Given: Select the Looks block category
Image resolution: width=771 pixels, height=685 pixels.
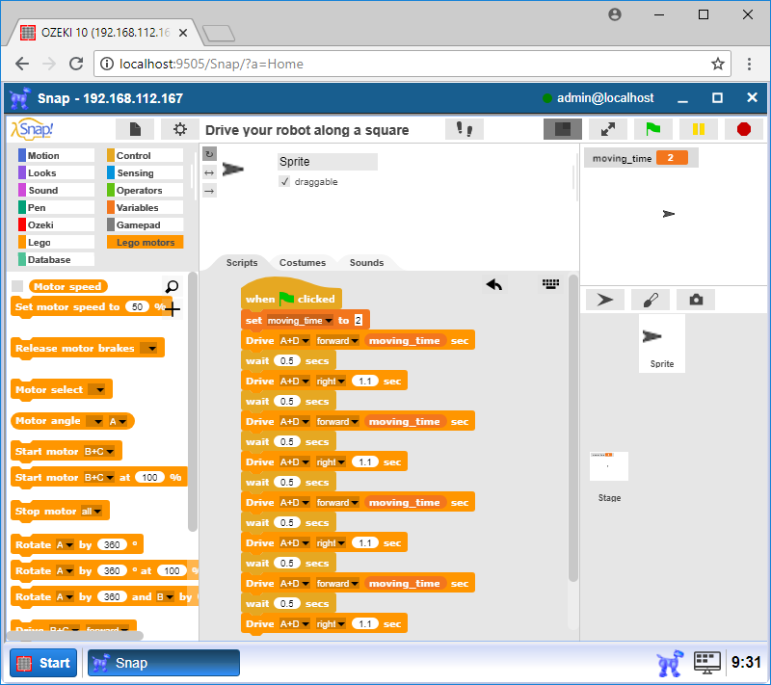Looking at the screenshot, I should pos(56,173).
